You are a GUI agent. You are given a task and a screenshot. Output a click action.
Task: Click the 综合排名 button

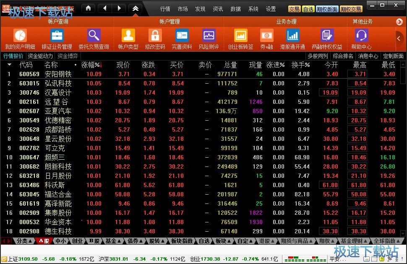click(x=343, y=56)
